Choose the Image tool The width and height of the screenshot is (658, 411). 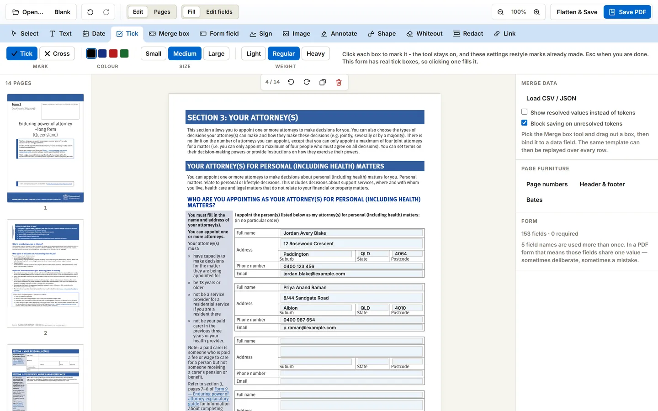[297, 33]
